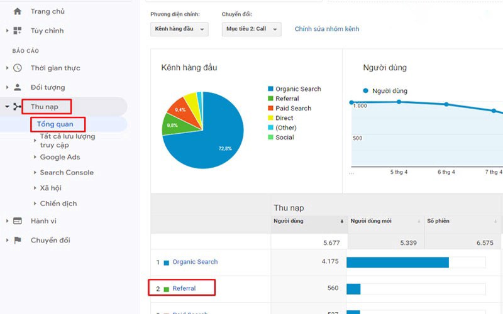Open the Referral channel link
Image resolution: width=503 pixels, height=314 pixels.
pos(184,288)
